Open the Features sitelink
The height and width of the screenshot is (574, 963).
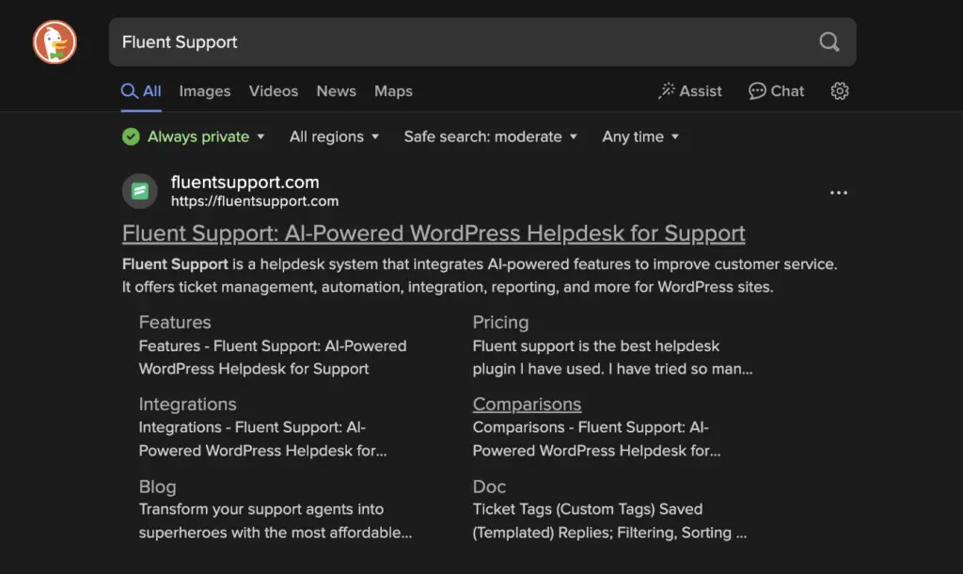(175, 322)
